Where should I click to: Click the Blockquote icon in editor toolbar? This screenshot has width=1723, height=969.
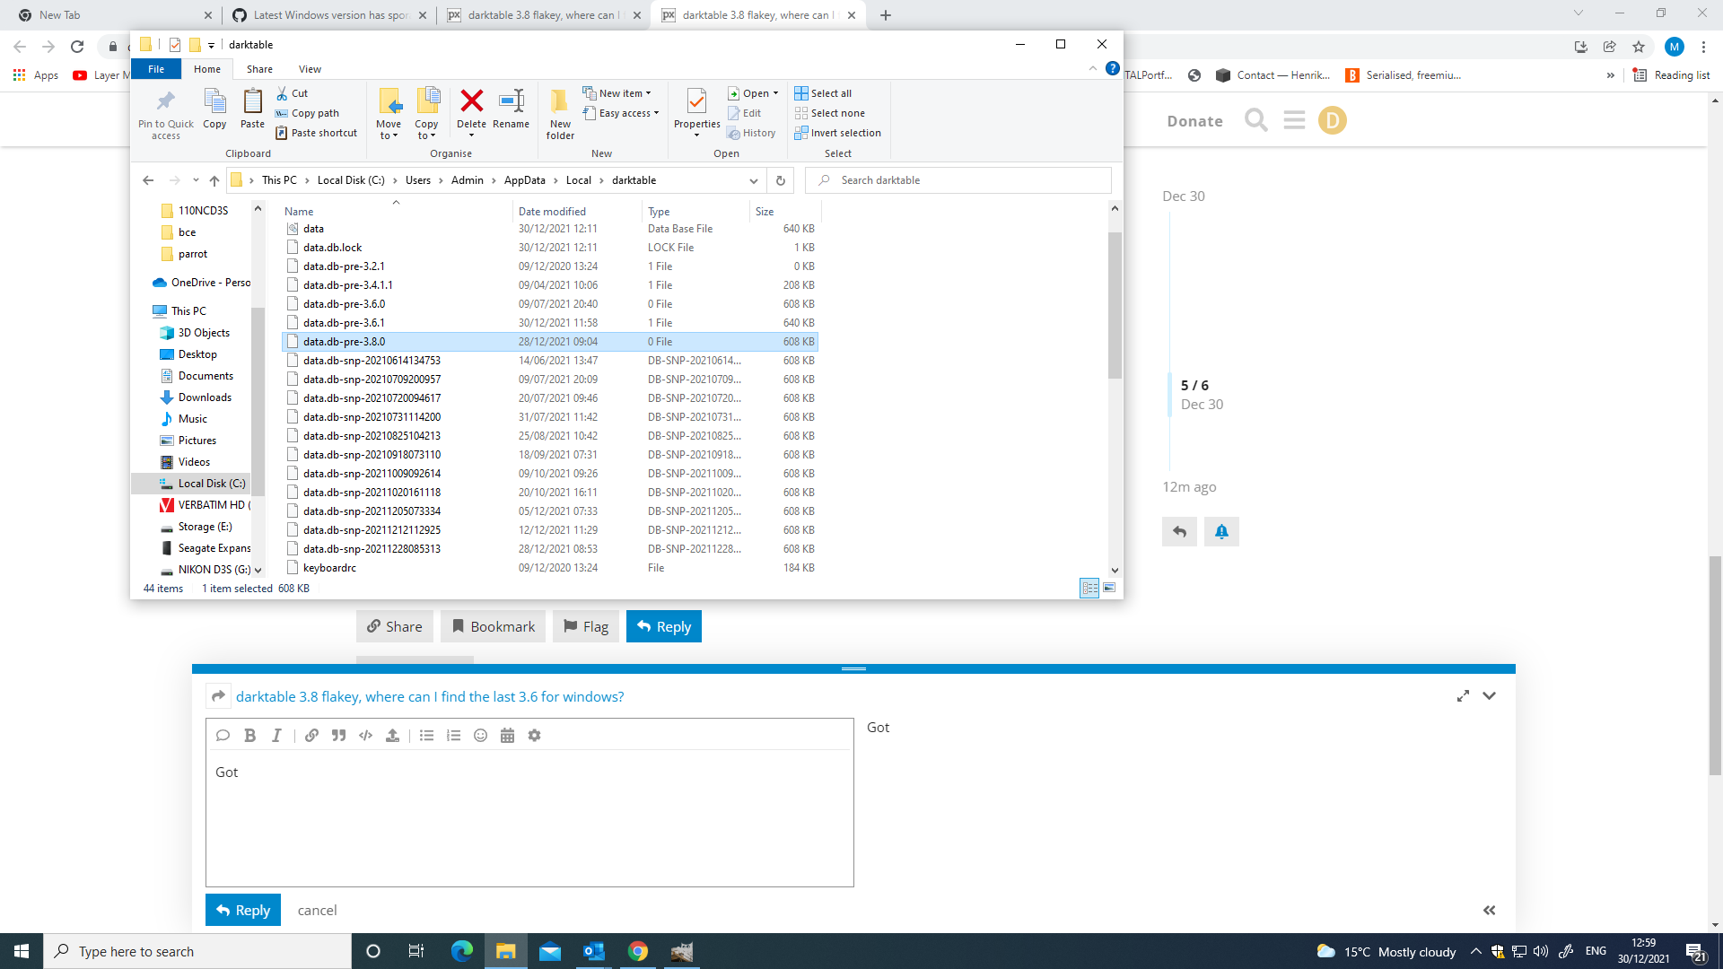[x=338, y=736]
